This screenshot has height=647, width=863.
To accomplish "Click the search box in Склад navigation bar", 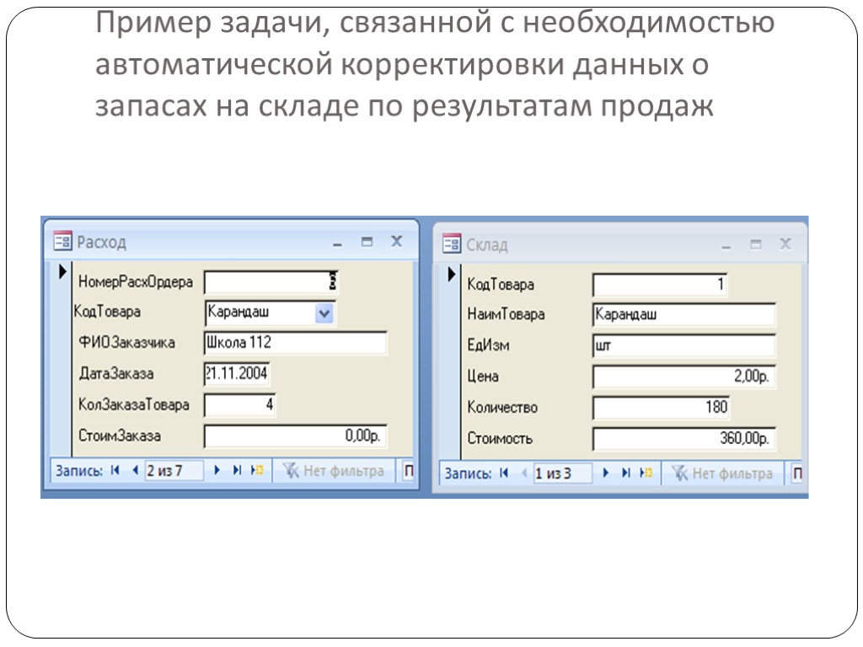I will click(796, 473).
